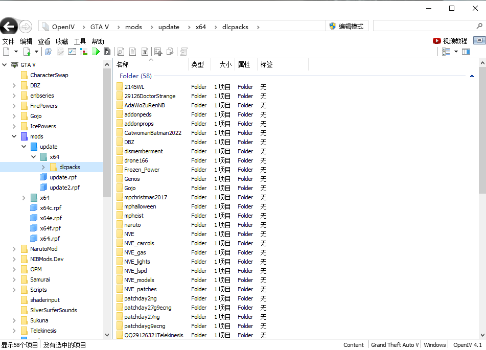Click OpenIV in the breadcrumb path
Image resolution: width=486 pixels, height=350 pixels.
click(x=63, y=27)
